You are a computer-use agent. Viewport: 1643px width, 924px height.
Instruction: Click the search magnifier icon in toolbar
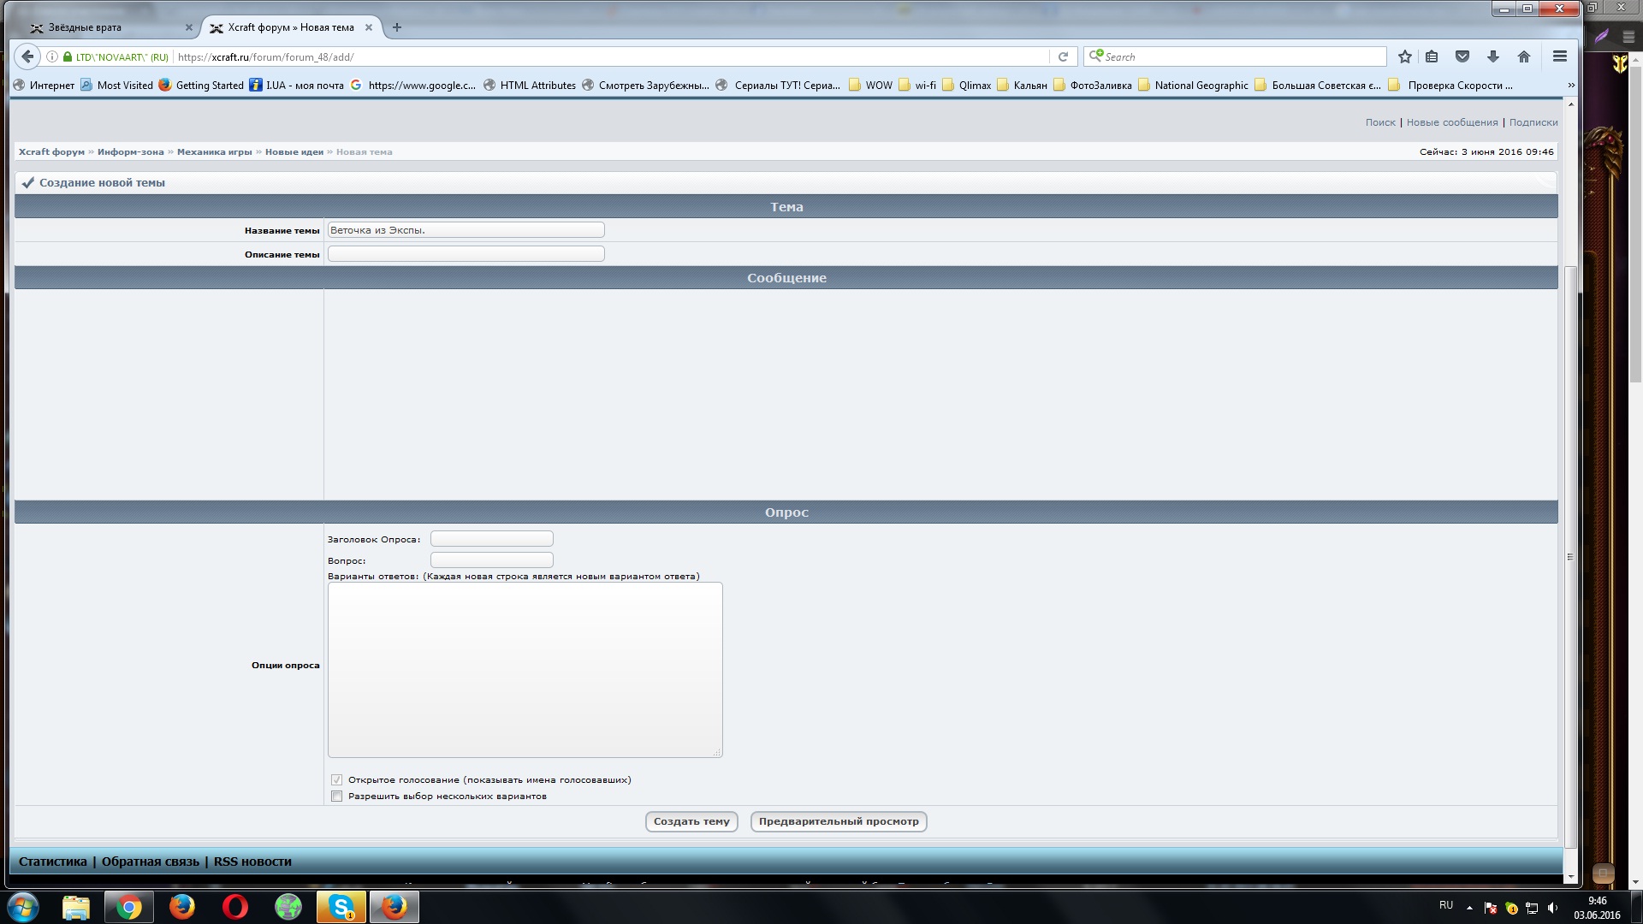pyautogui.click(x=1095, y=56)
